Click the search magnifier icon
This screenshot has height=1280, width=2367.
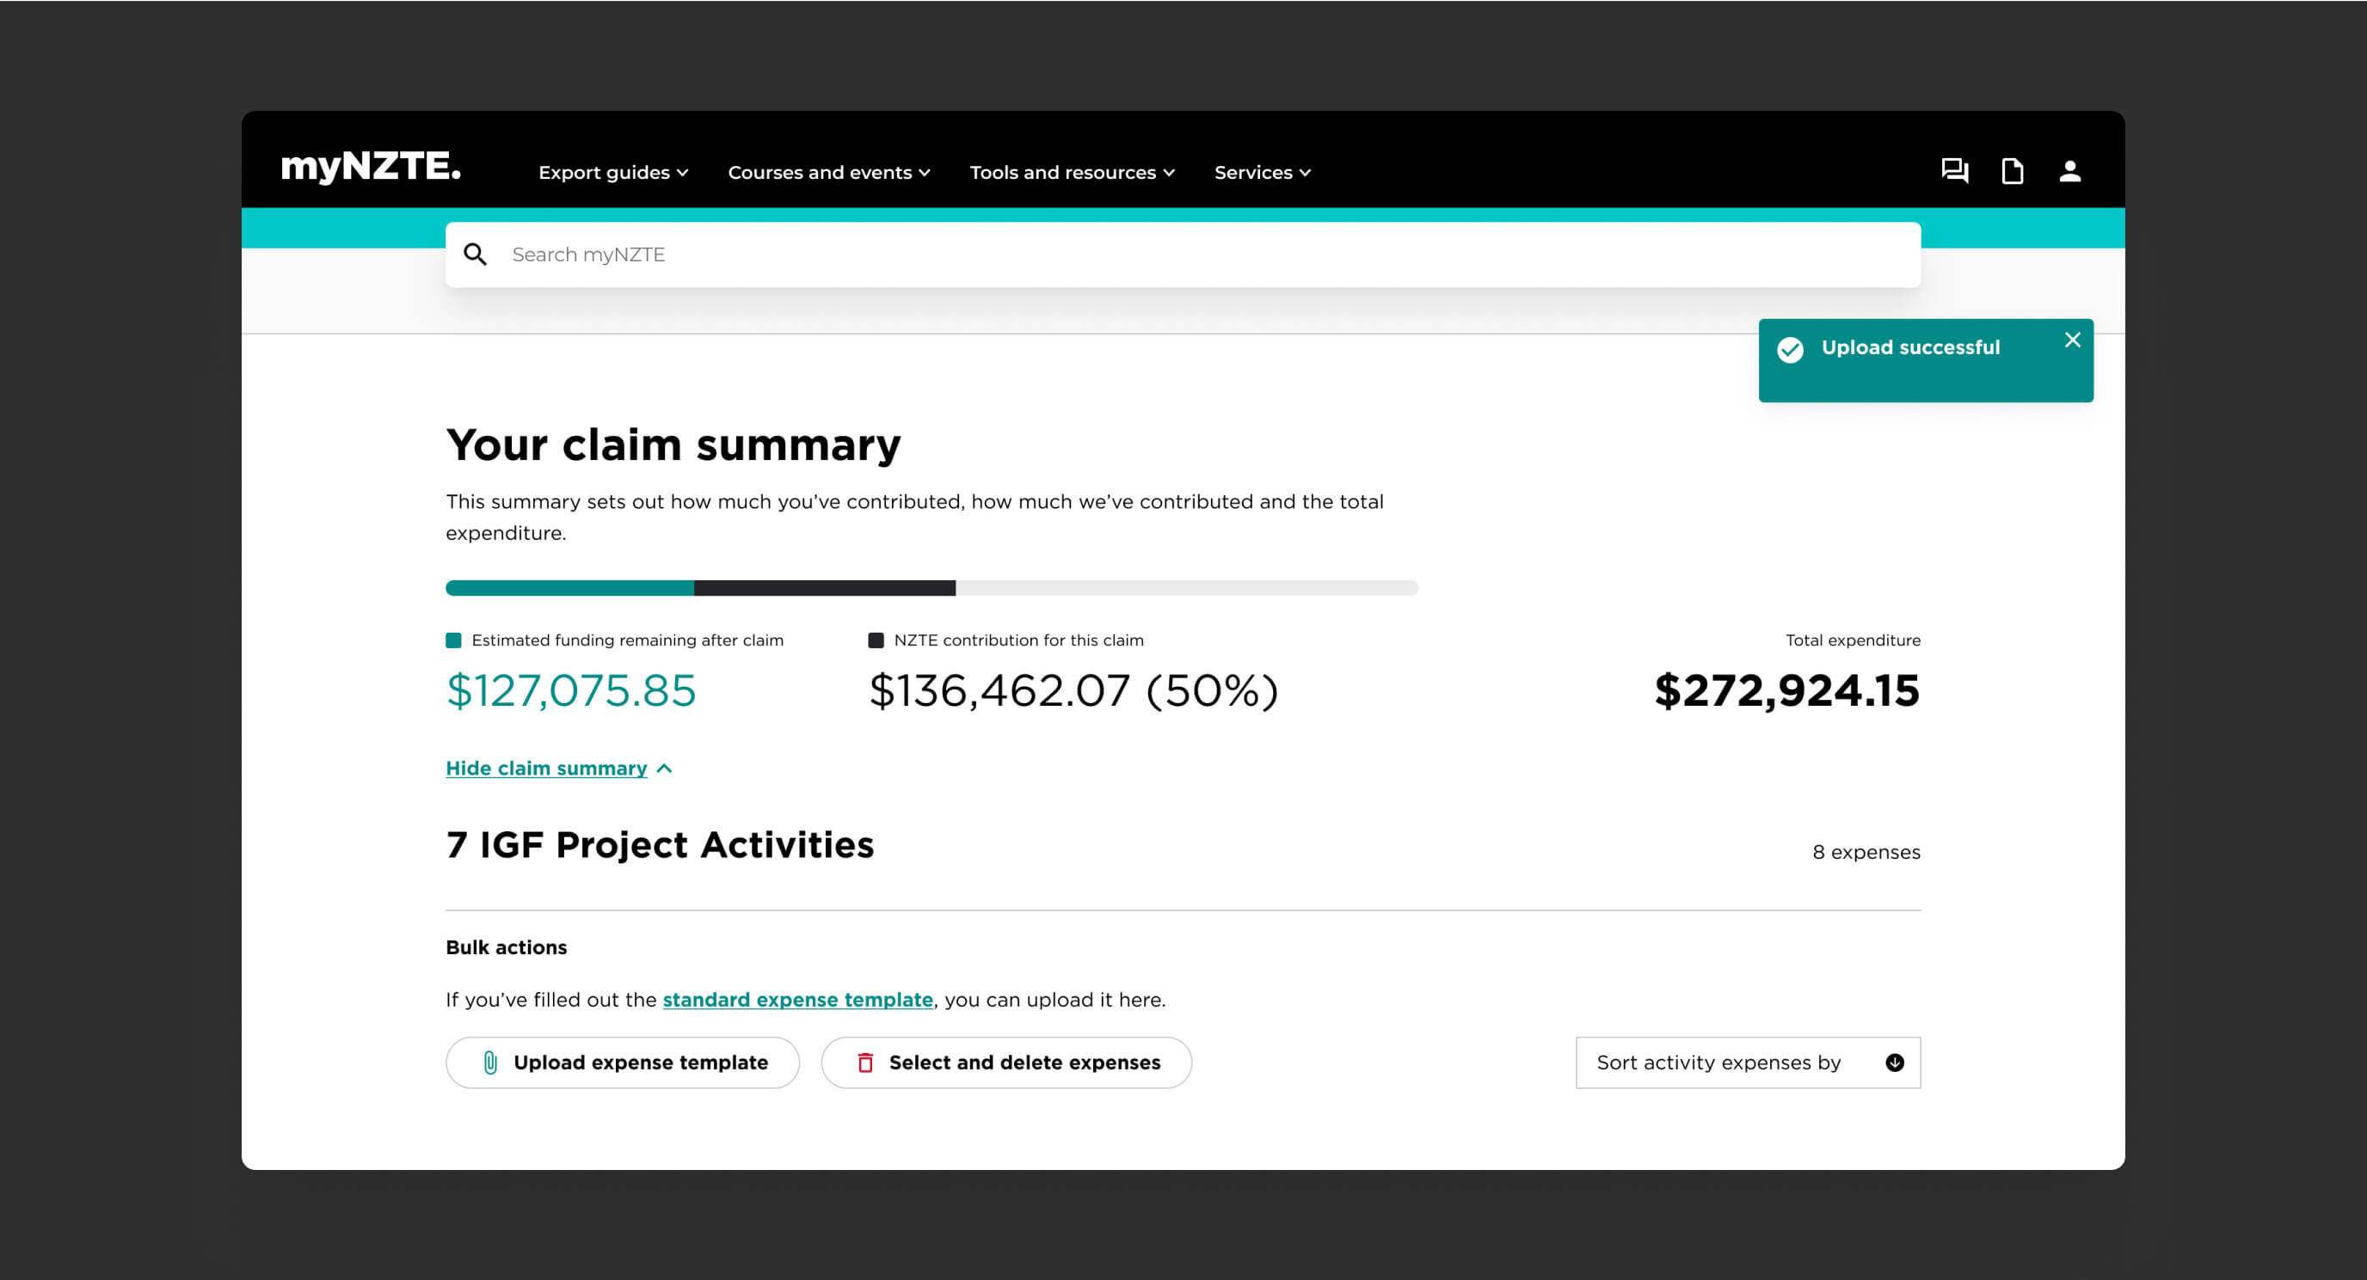coord(475,254)
